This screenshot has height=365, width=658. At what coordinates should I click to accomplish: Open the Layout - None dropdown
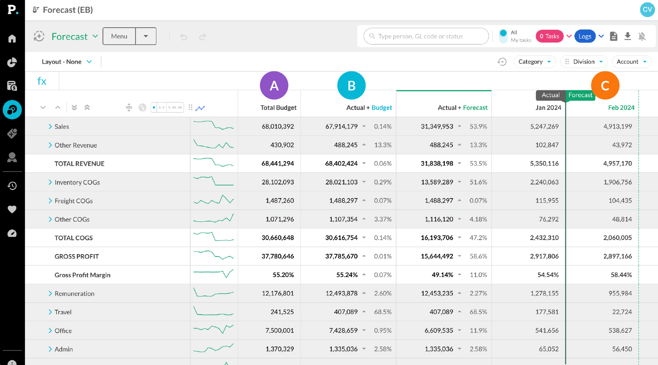67,62
